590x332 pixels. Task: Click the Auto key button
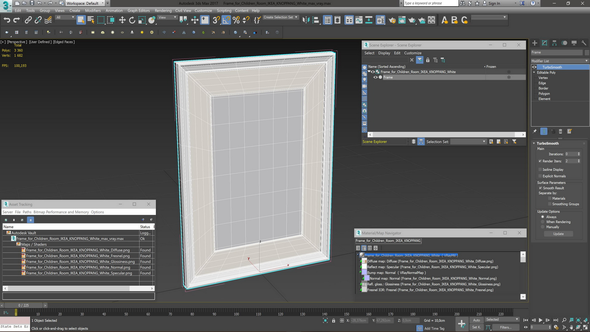(x=476, y=320)
